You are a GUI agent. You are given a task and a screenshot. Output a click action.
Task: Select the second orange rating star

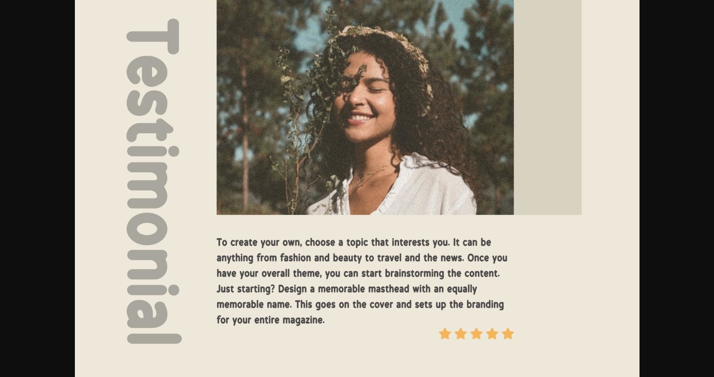pyautogui.click(x=460, y=333)
